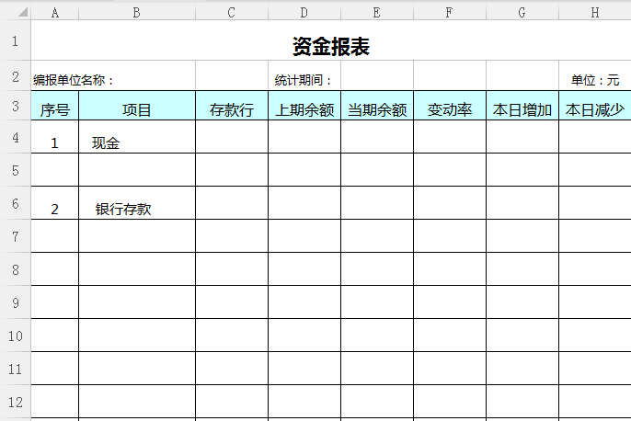Click the 资金报表 title cell
631x421 pixels.
point(331,47)
